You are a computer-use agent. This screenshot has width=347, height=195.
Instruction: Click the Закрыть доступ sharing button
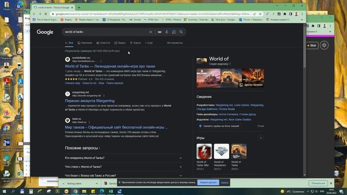point(208,183)
